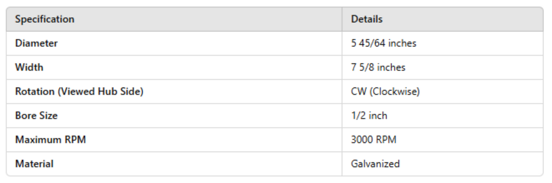Click 'inches' unit in the Width row
This screenshot has width=552, height=183.
coord(392,67)
